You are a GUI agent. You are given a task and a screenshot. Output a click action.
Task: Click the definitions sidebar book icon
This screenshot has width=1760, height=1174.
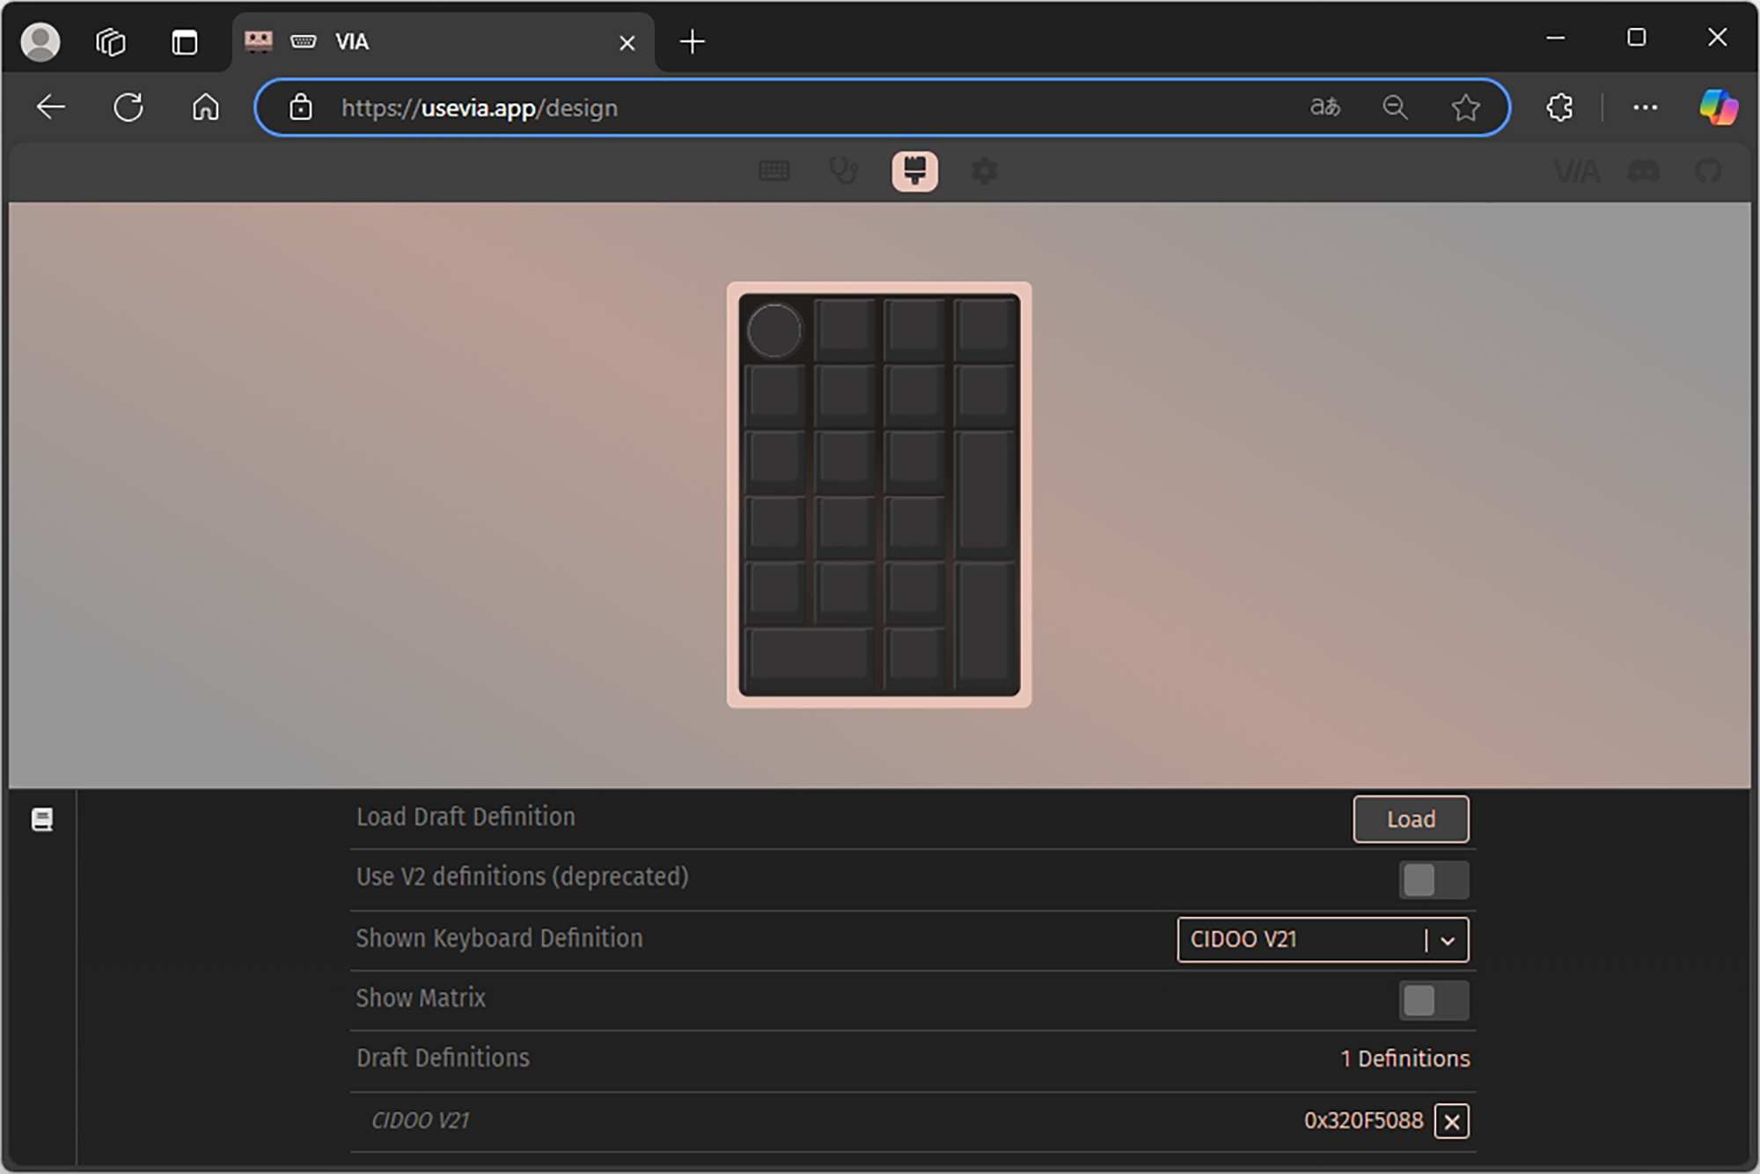[42, 819]
